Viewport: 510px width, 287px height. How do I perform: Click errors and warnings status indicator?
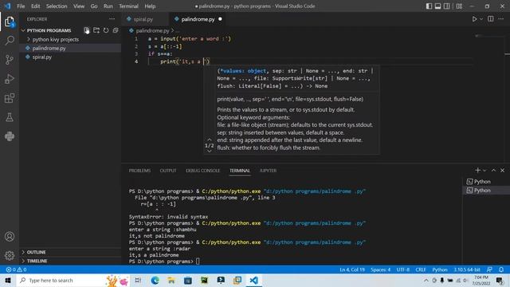[16, 269]
